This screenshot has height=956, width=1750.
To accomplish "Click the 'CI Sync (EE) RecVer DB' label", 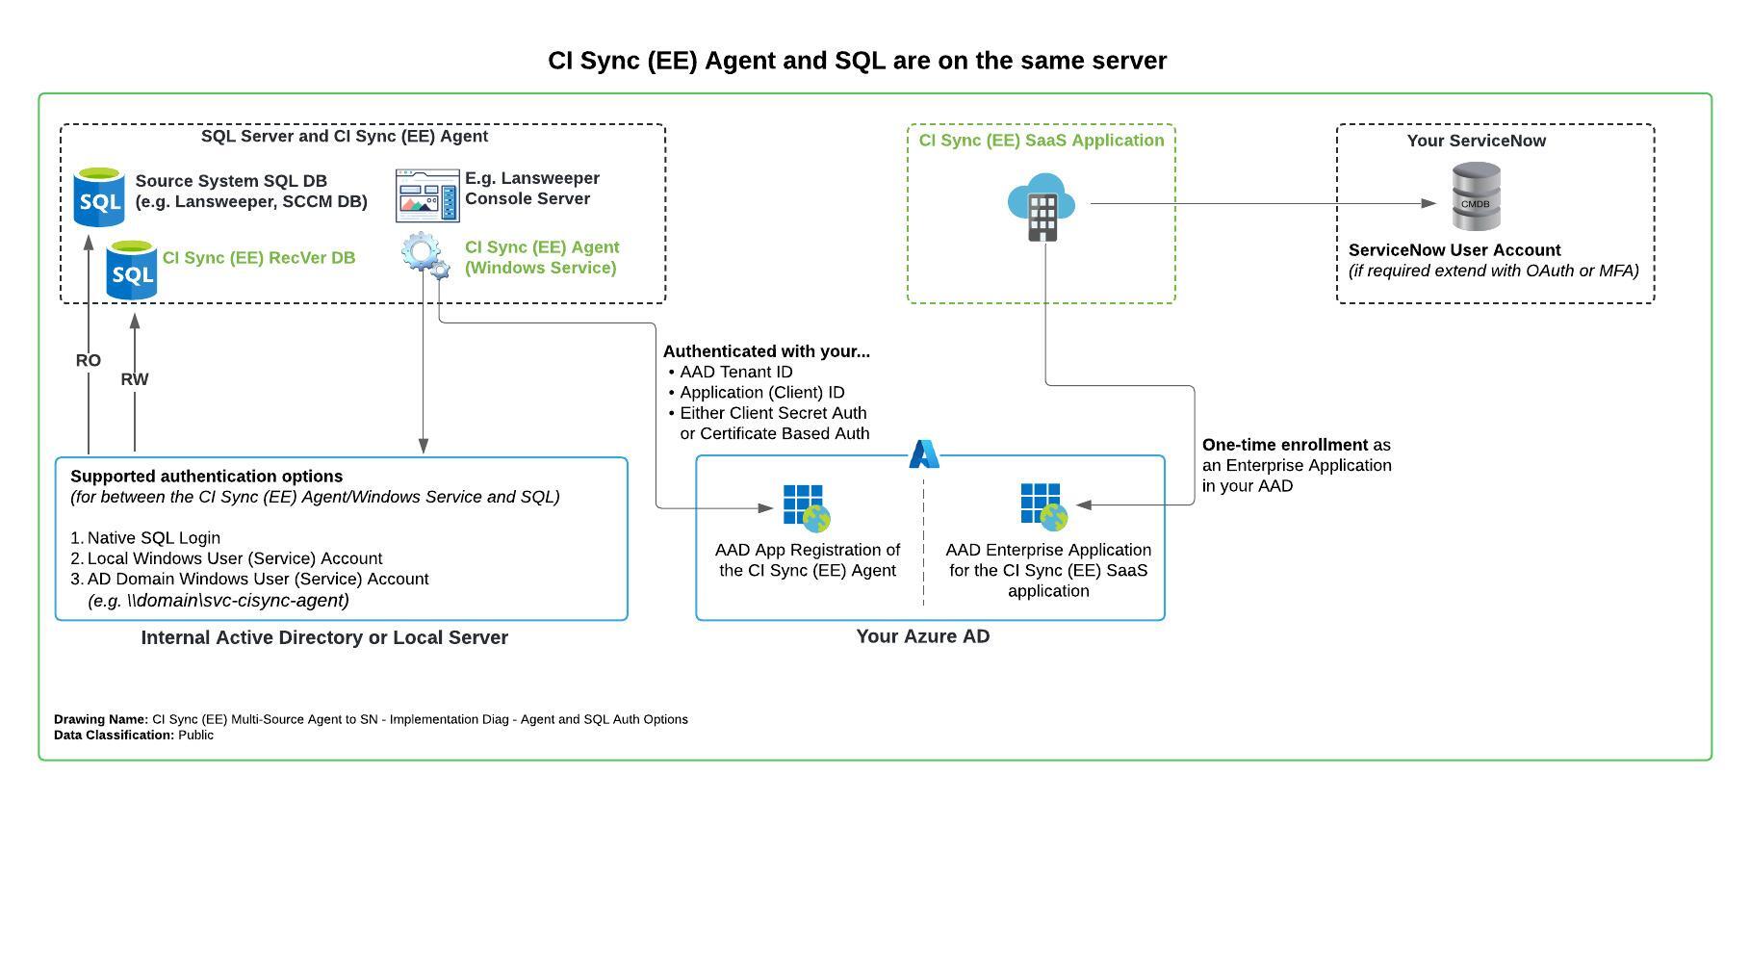I will pos(259,258).
